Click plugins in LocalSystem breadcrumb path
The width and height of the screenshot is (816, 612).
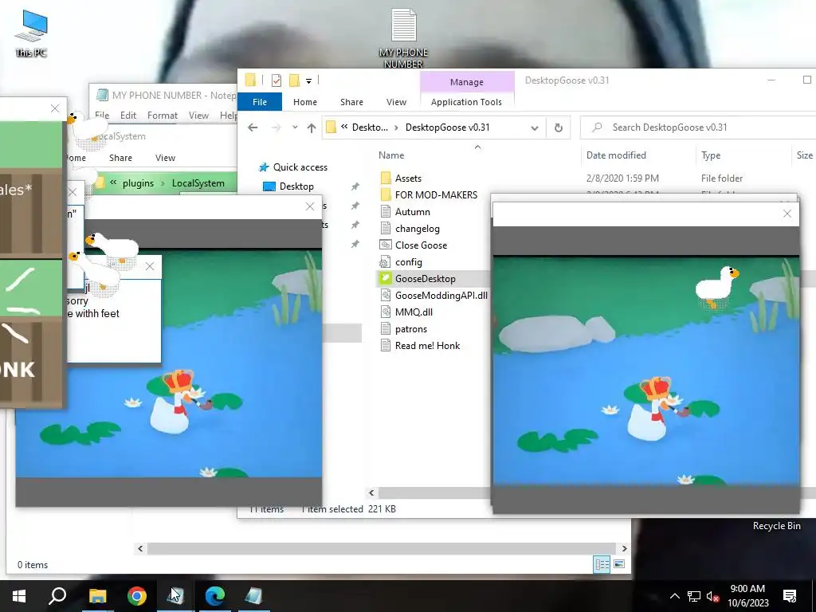(x=138, y=183)
